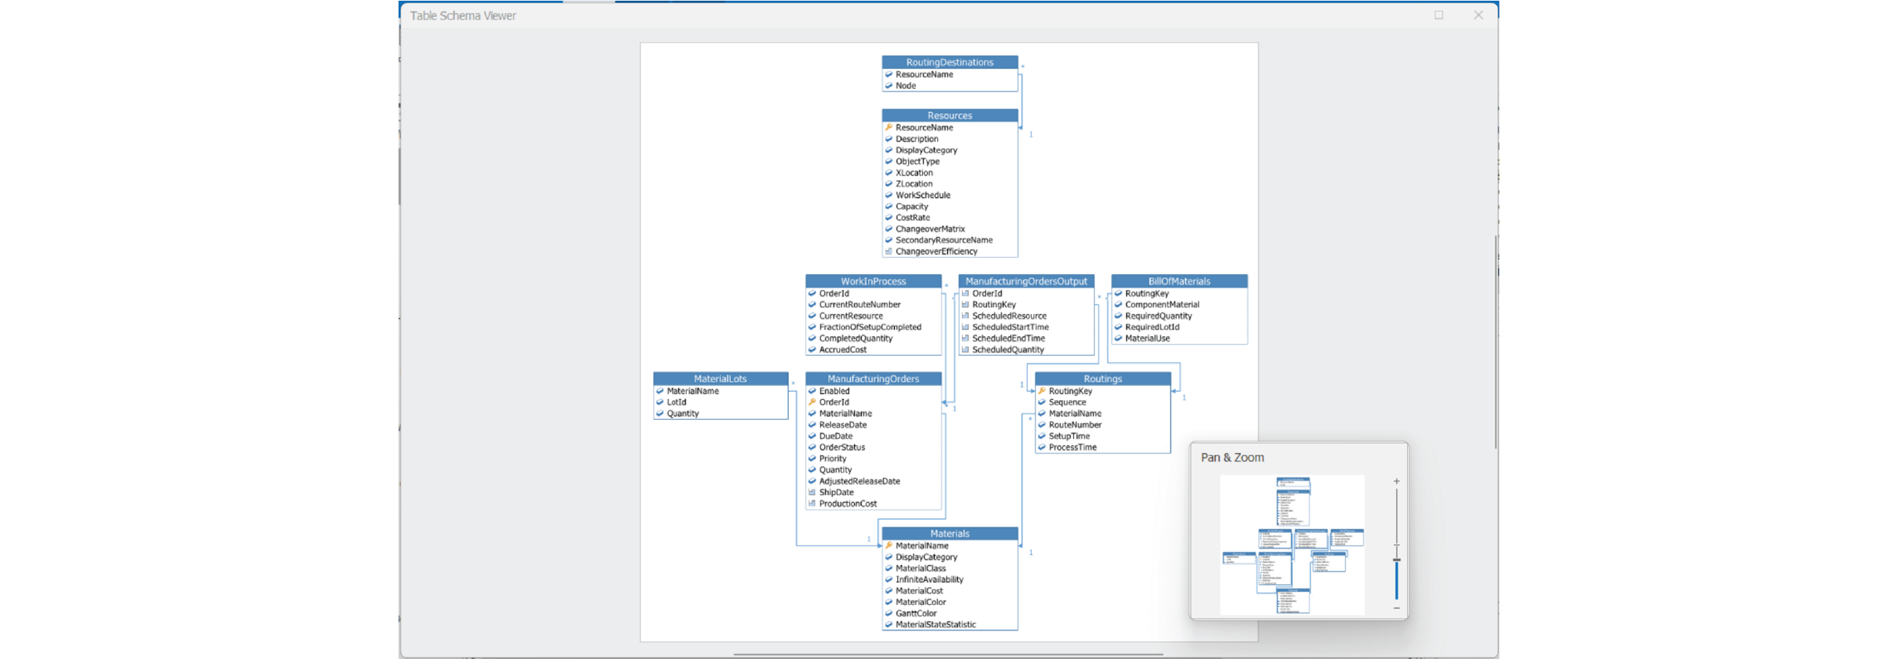This screenshot has width=1898, height=659.
Task: Click the key icon beside RoutingKey in Routings
Action: 1042,391
